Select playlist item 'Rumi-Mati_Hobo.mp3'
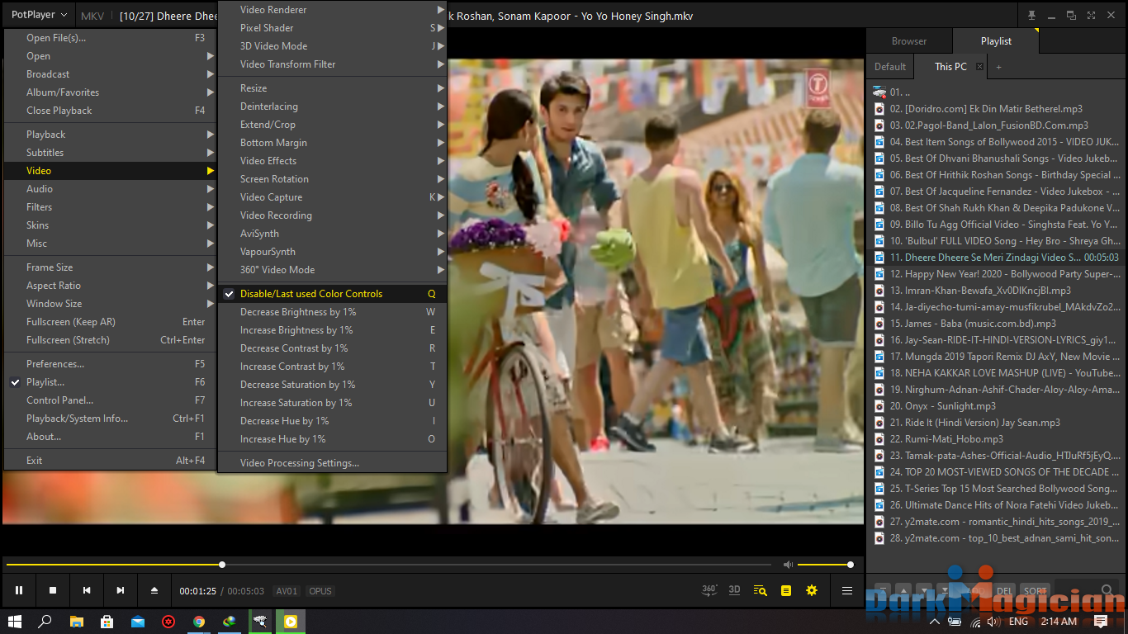 [x=996, y=439]
